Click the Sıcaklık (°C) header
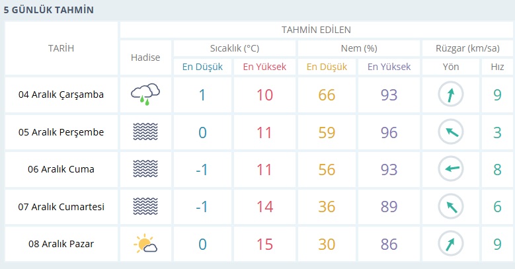Image resolution: width=515 pixels, height=269 pixels. (234, 48)
